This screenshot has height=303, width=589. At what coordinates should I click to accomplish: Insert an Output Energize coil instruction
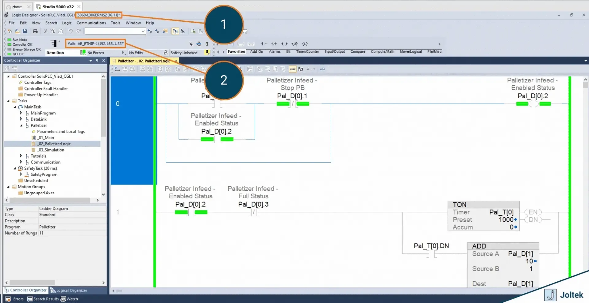[284, 44]
